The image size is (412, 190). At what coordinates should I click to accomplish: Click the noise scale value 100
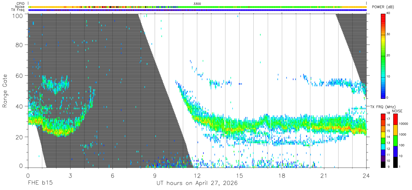coord(402,145)
